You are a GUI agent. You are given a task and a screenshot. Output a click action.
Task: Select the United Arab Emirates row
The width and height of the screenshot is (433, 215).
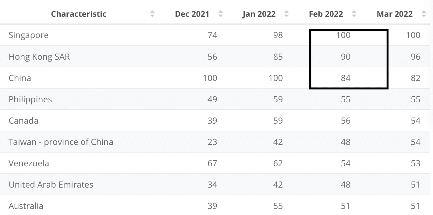tap(51, 185)
